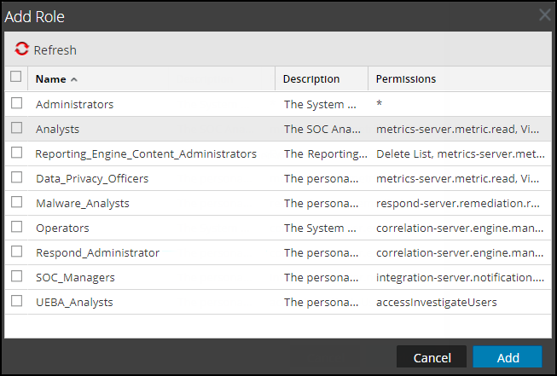This screenshot has width=557, height=376.
Task: Select the Reporting_Engine_Content_Administrators checkbox
Action: pos(16,153)
